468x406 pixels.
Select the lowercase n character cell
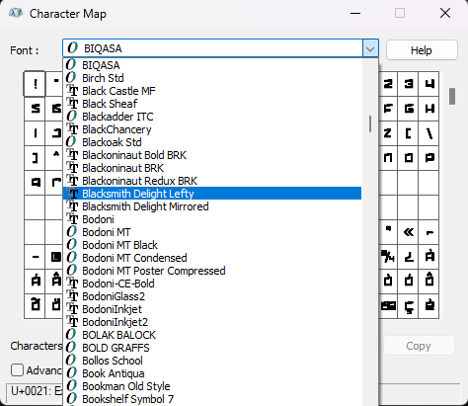click(388, 158)
